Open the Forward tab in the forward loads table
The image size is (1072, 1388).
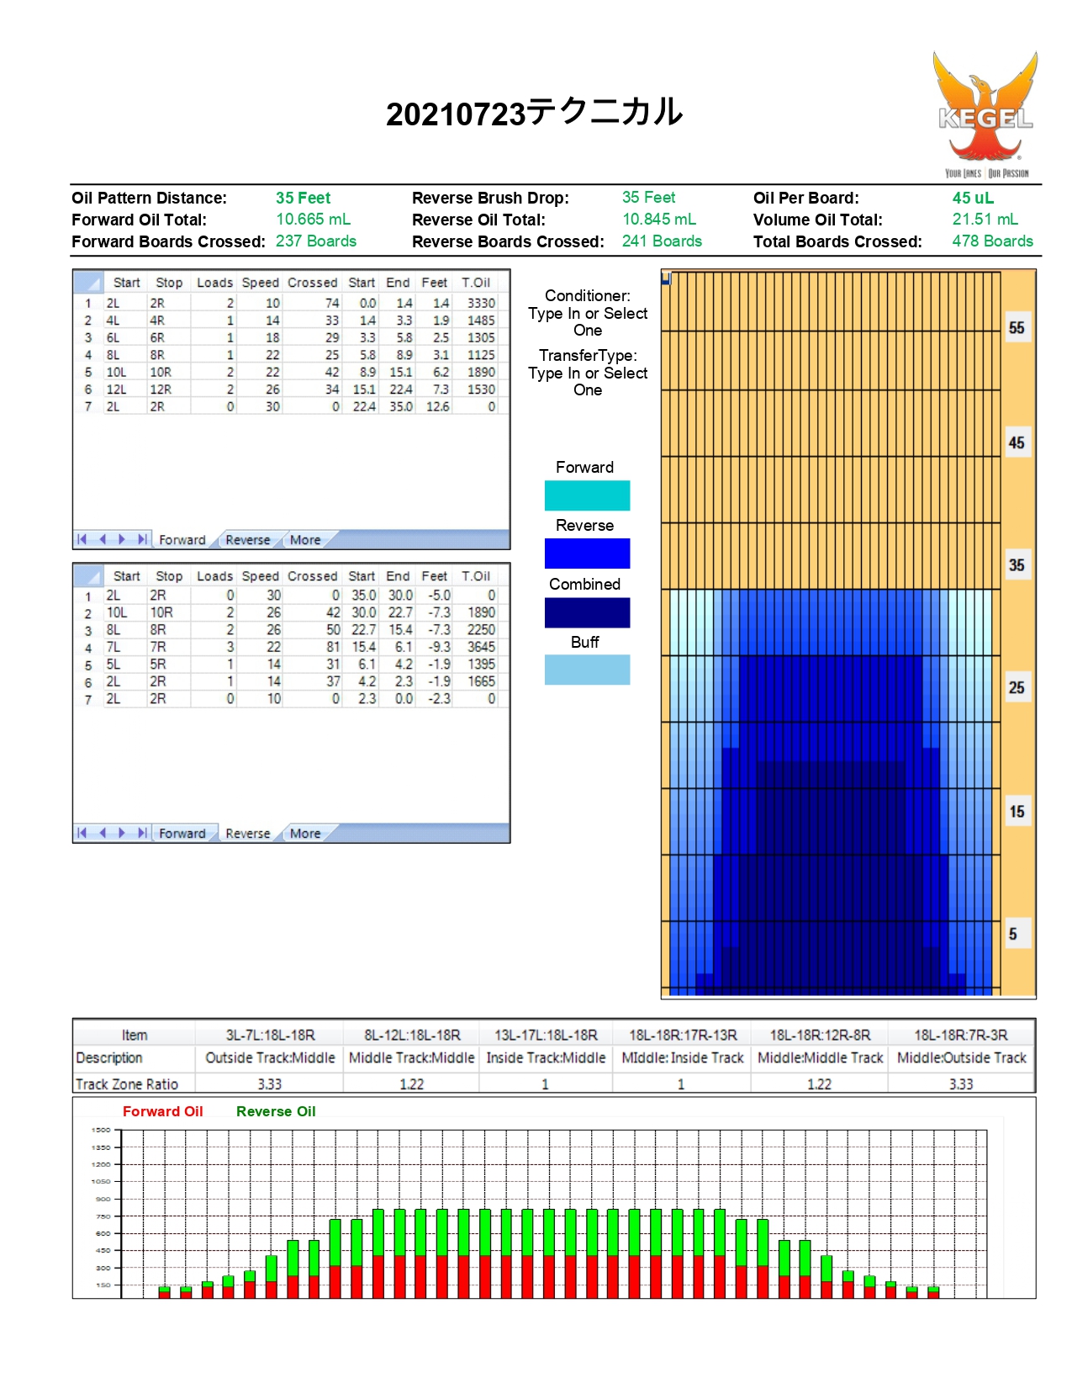(x=182, y=540)
